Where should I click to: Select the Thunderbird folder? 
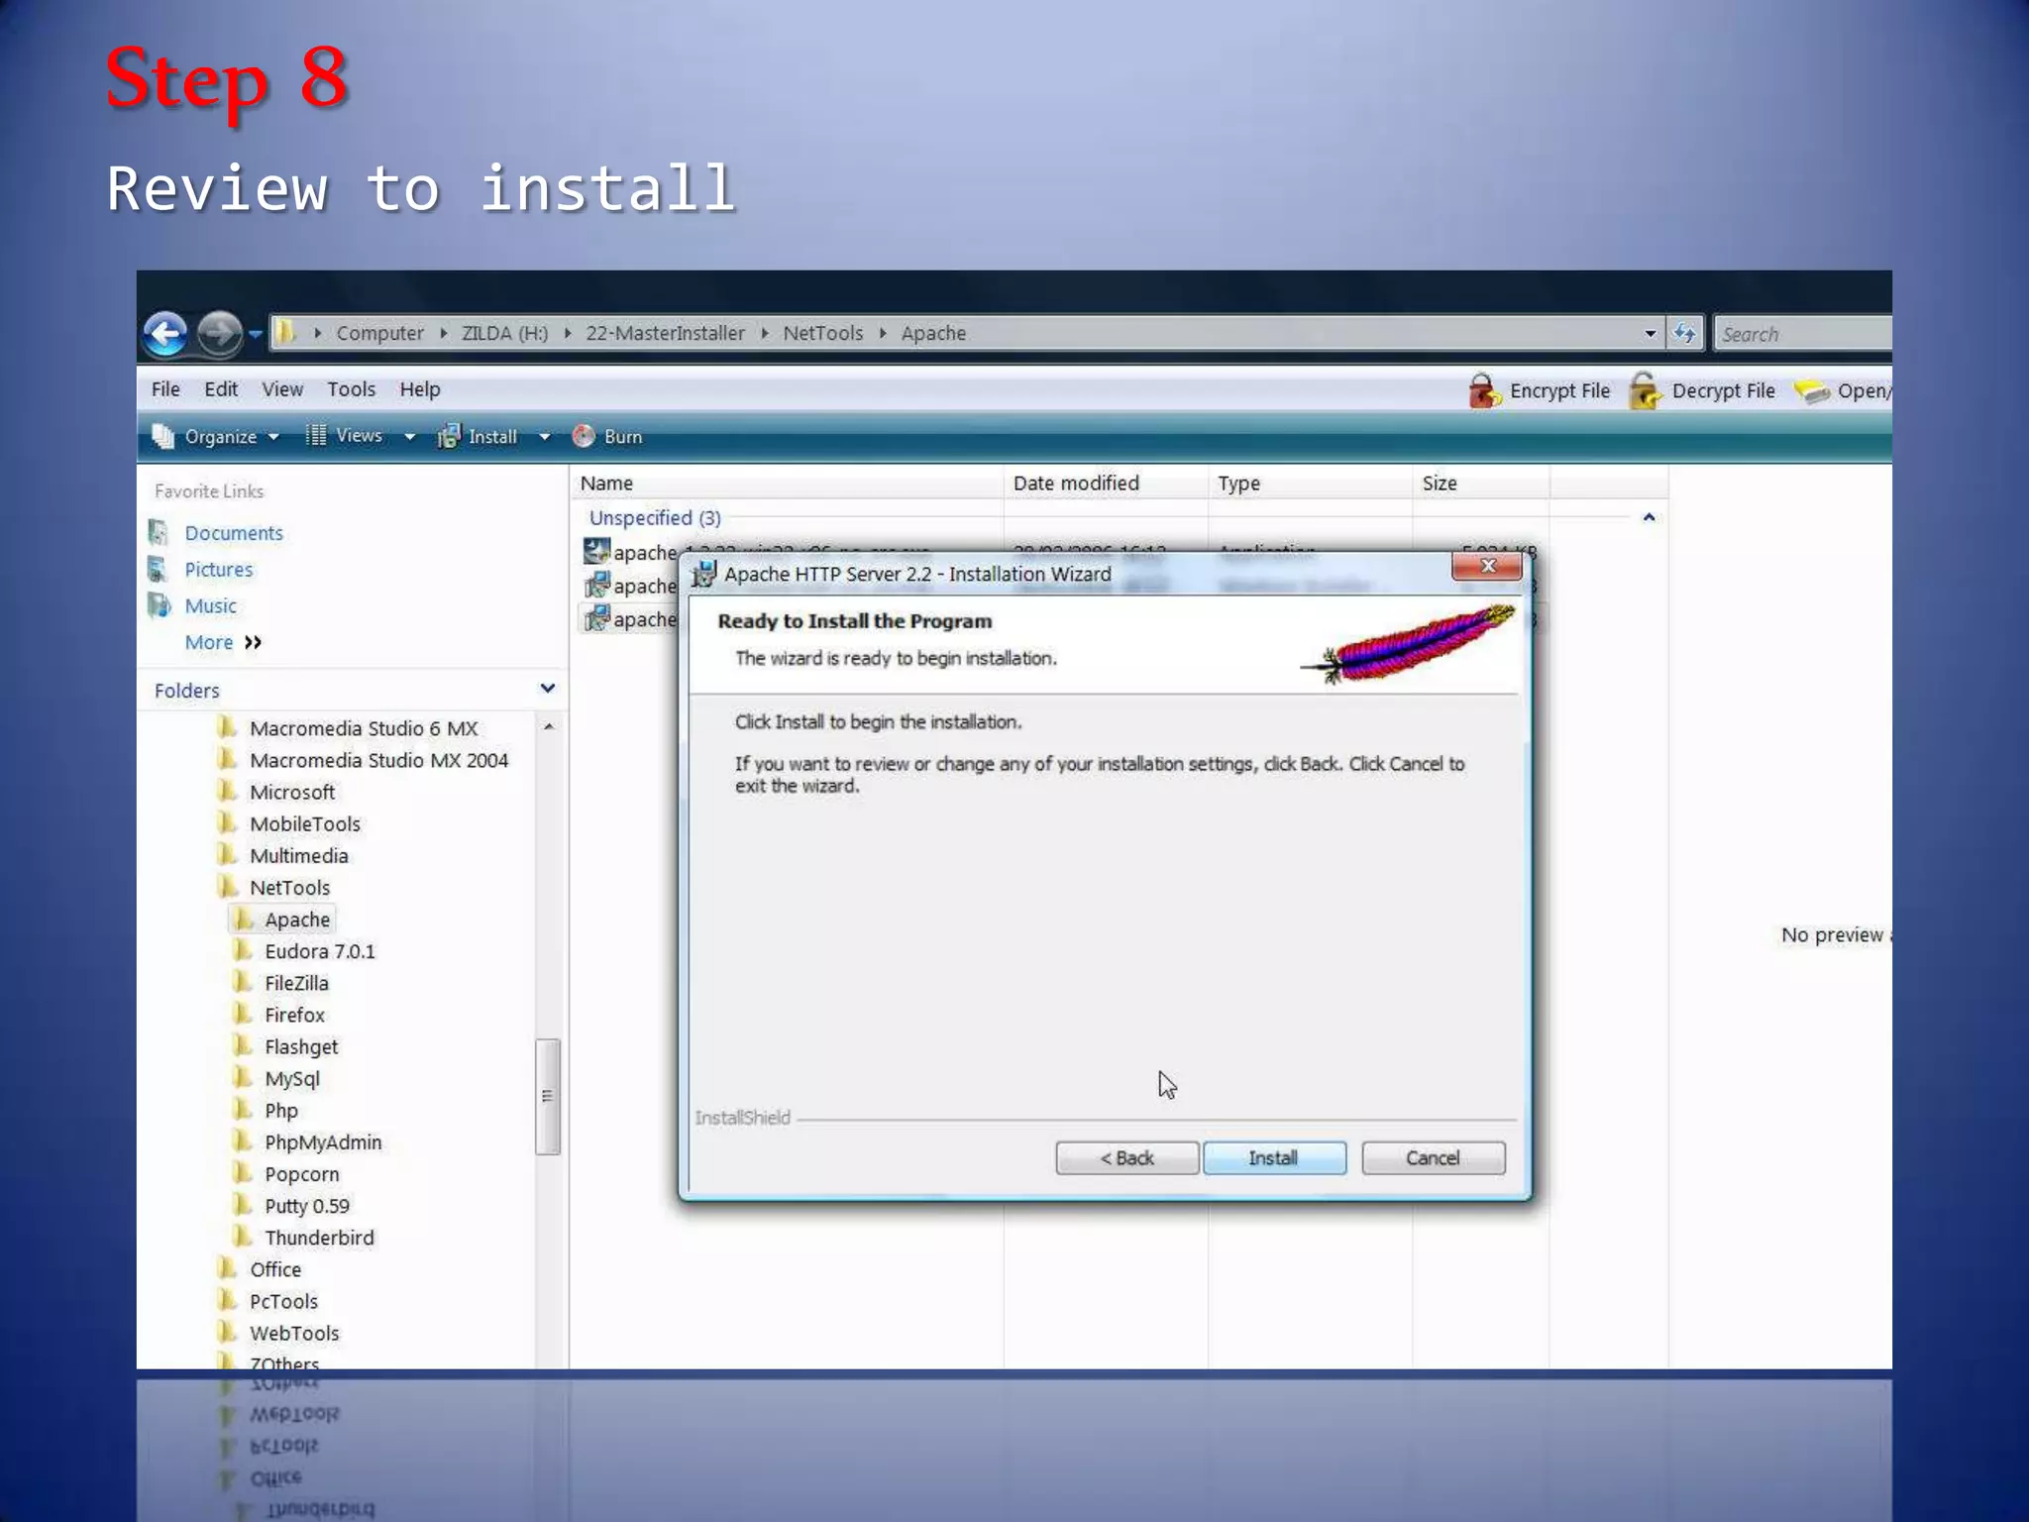tap(319, 1238)
